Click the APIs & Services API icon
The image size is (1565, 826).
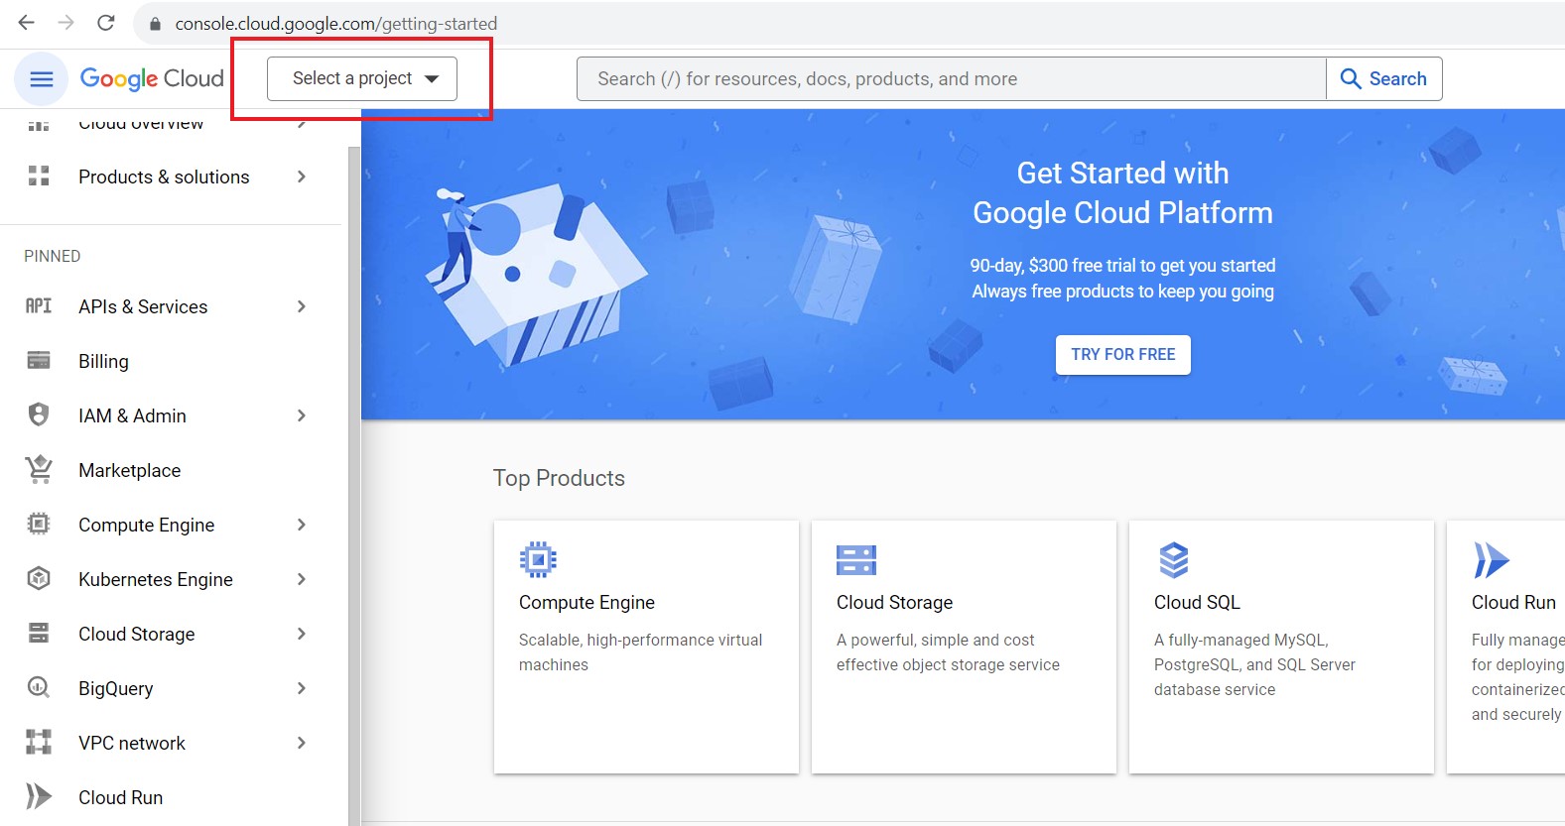coord(39,306)
